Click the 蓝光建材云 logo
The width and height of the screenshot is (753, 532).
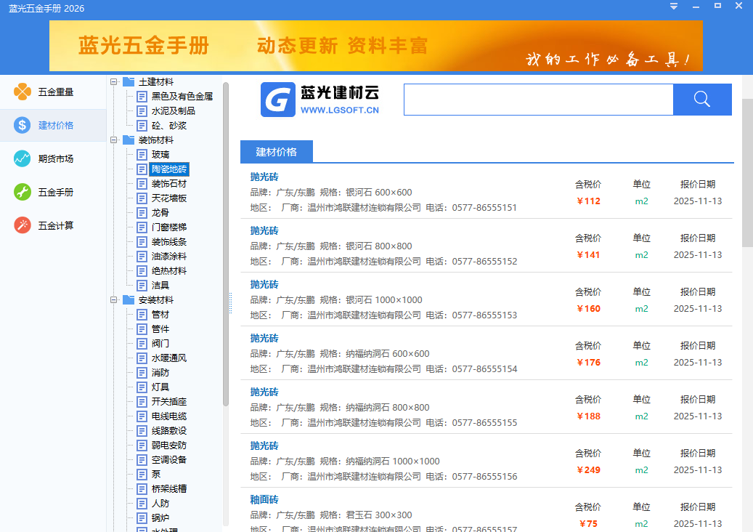320,100
